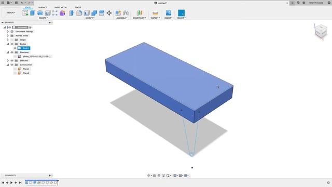Image resolution: width=332 pixels, height=187 pixels.
Task: Switch to the Tools tab
Action: pos(78,7)
